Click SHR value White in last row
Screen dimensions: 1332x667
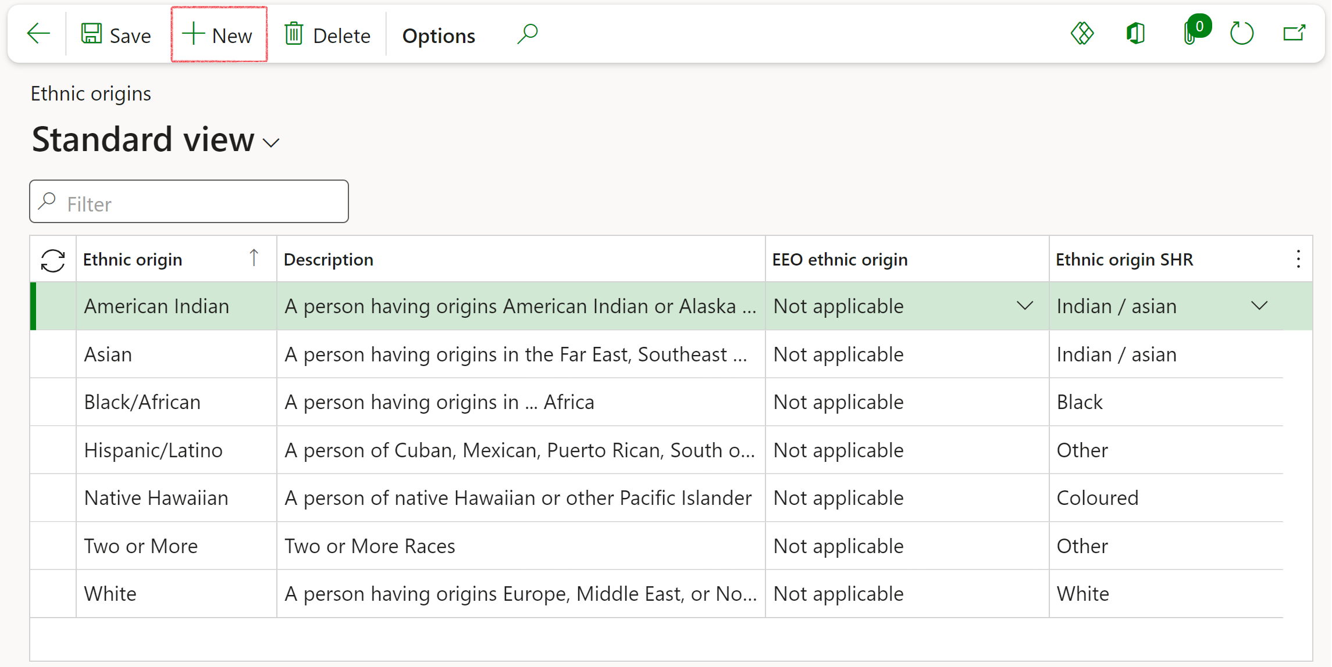[x=1166, y=594]
